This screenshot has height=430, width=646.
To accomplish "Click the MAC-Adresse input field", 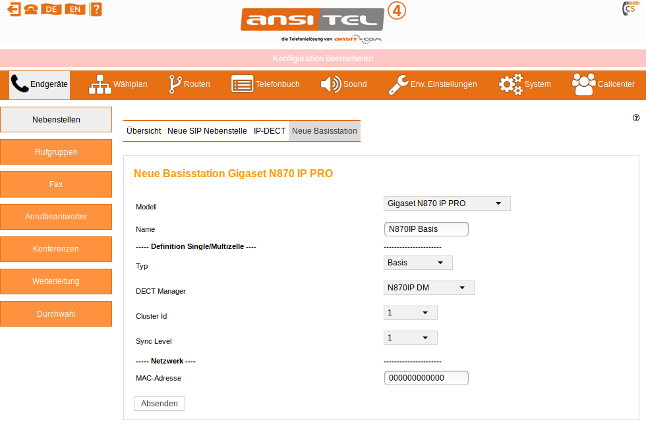I will coord(426,378).
